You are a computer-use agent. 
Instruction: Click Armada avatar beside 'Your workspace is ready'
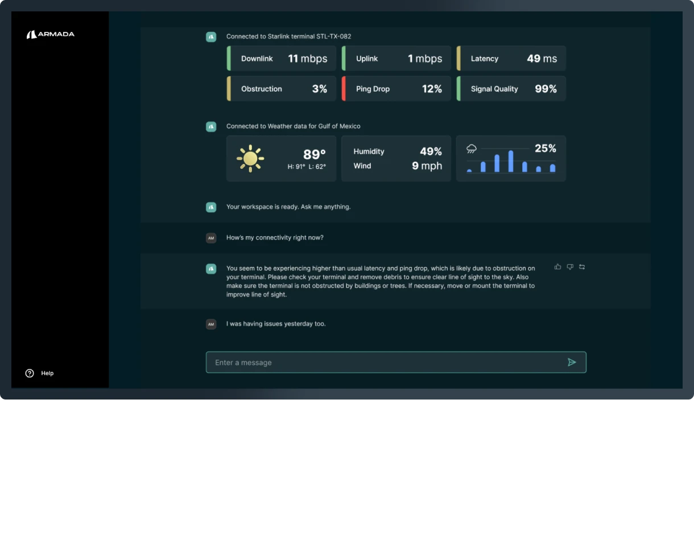coord(211,207)
